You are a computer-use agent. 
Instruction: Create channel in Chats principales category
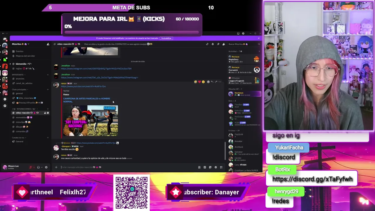48,89
